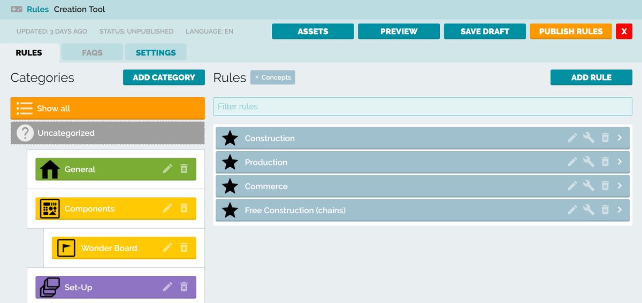
Task: Select the Components category
Action: (x=116, y=208)
